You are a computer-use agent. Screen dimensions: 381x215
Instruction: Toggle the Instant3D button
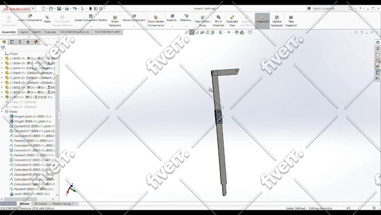pyautogui.click(x=262, y=20)
